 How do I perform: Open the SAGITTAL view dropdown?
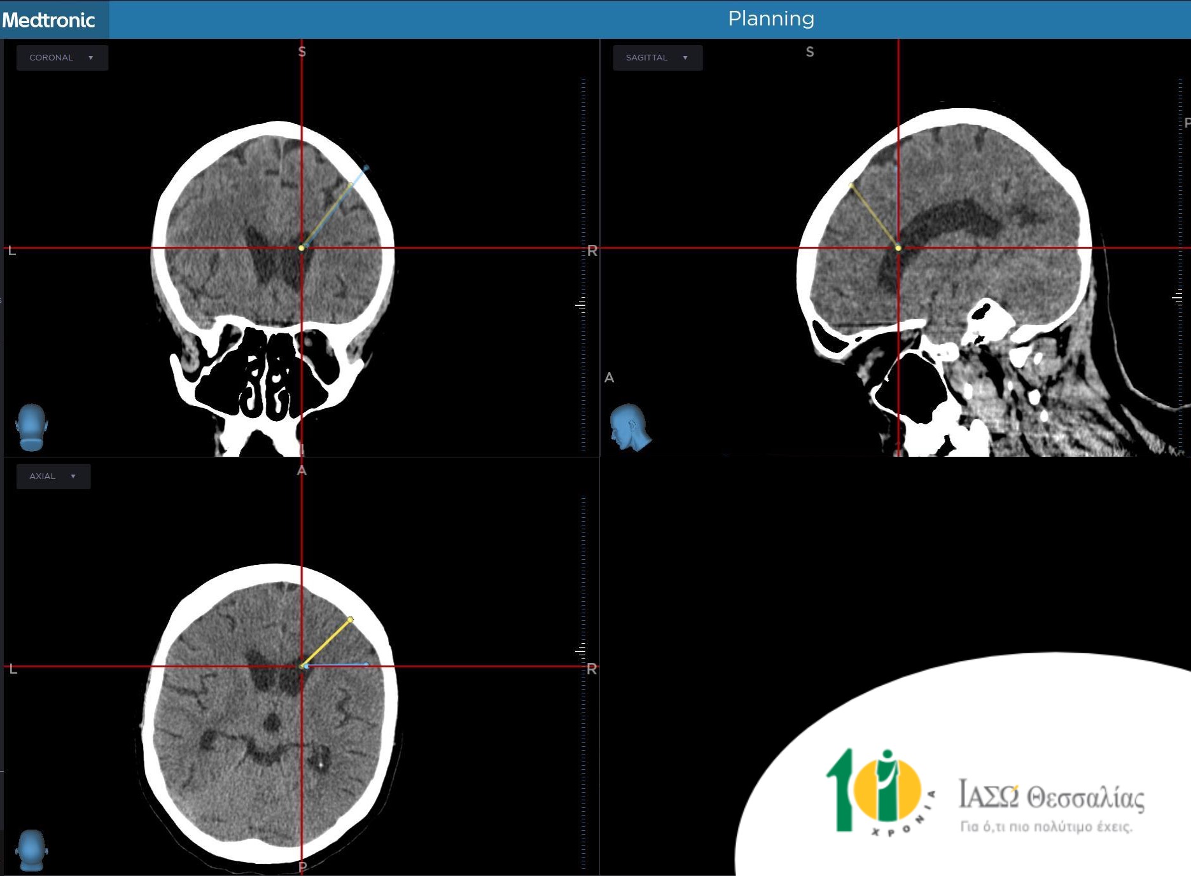tap(657, 58)
